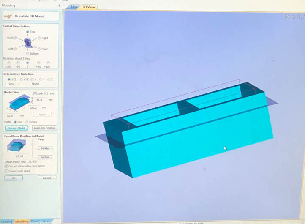
Task: Click the Middle zero plane button
Action: 45,148
